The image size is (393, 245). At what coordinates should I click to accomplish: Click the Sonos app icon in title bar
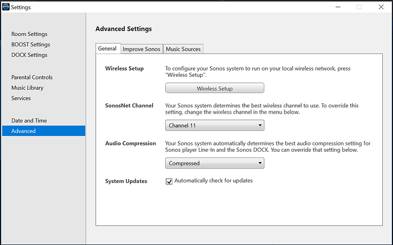[x=6, y=7]
